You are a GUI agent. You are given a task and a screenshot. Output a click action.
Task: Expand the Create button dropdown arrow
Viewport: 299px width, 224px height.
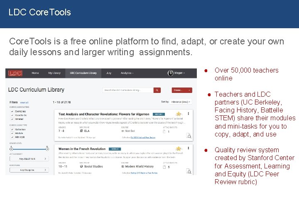click(x=189, y=90)
